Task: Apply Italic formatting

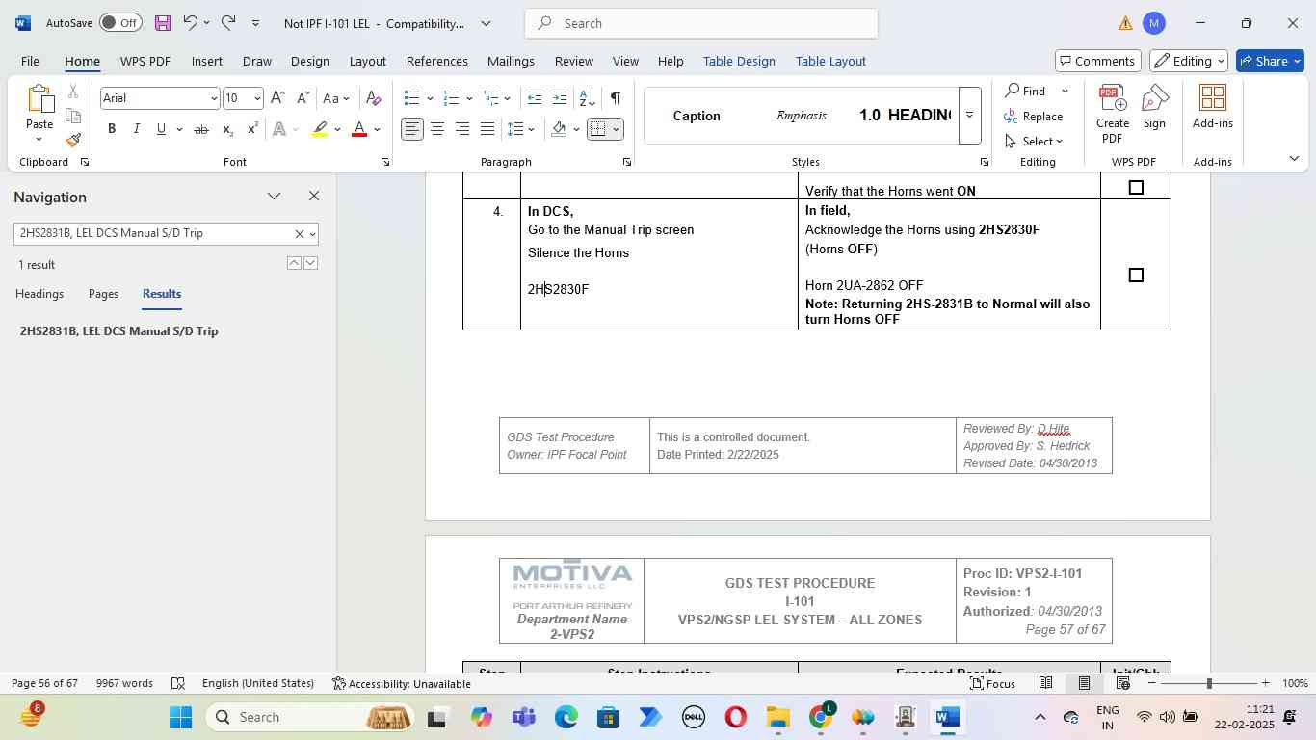Action: pyautogui.click(x=136, y=129)
